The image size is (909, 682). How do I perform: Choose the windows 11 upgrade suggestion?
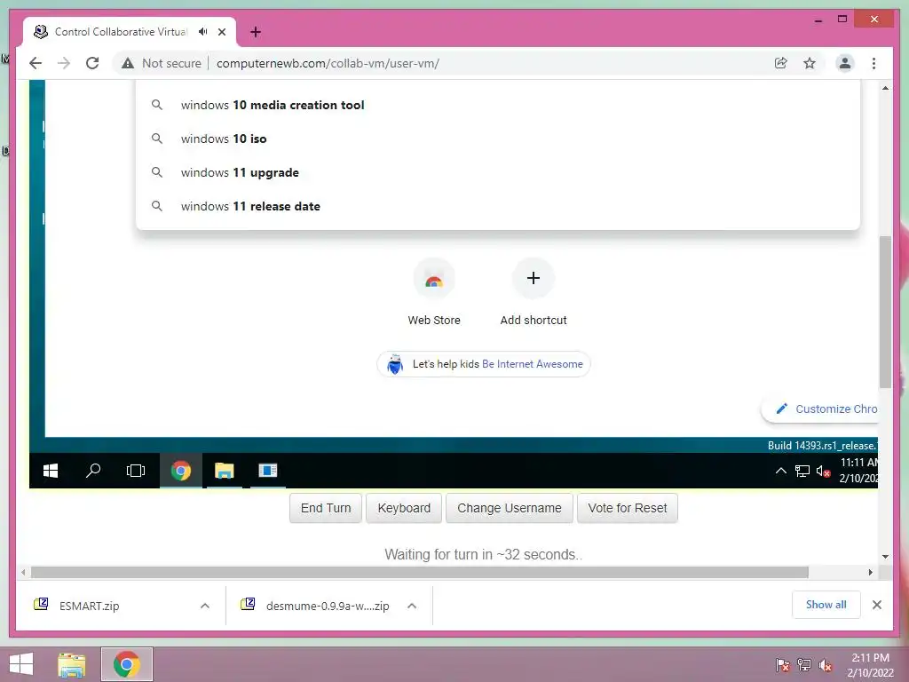pyautogui.click(x=497, y=172)
